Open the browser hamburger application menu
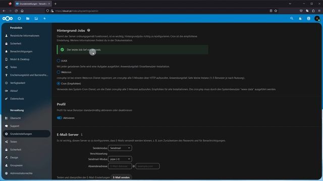This screenshot has width=323, height=181. (319, 11)
